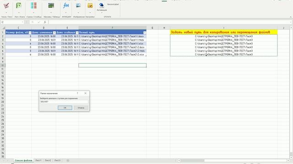The image size is (293, 164).
Task: Click the select-all corner triangle
Action: [x=4, y=28]
